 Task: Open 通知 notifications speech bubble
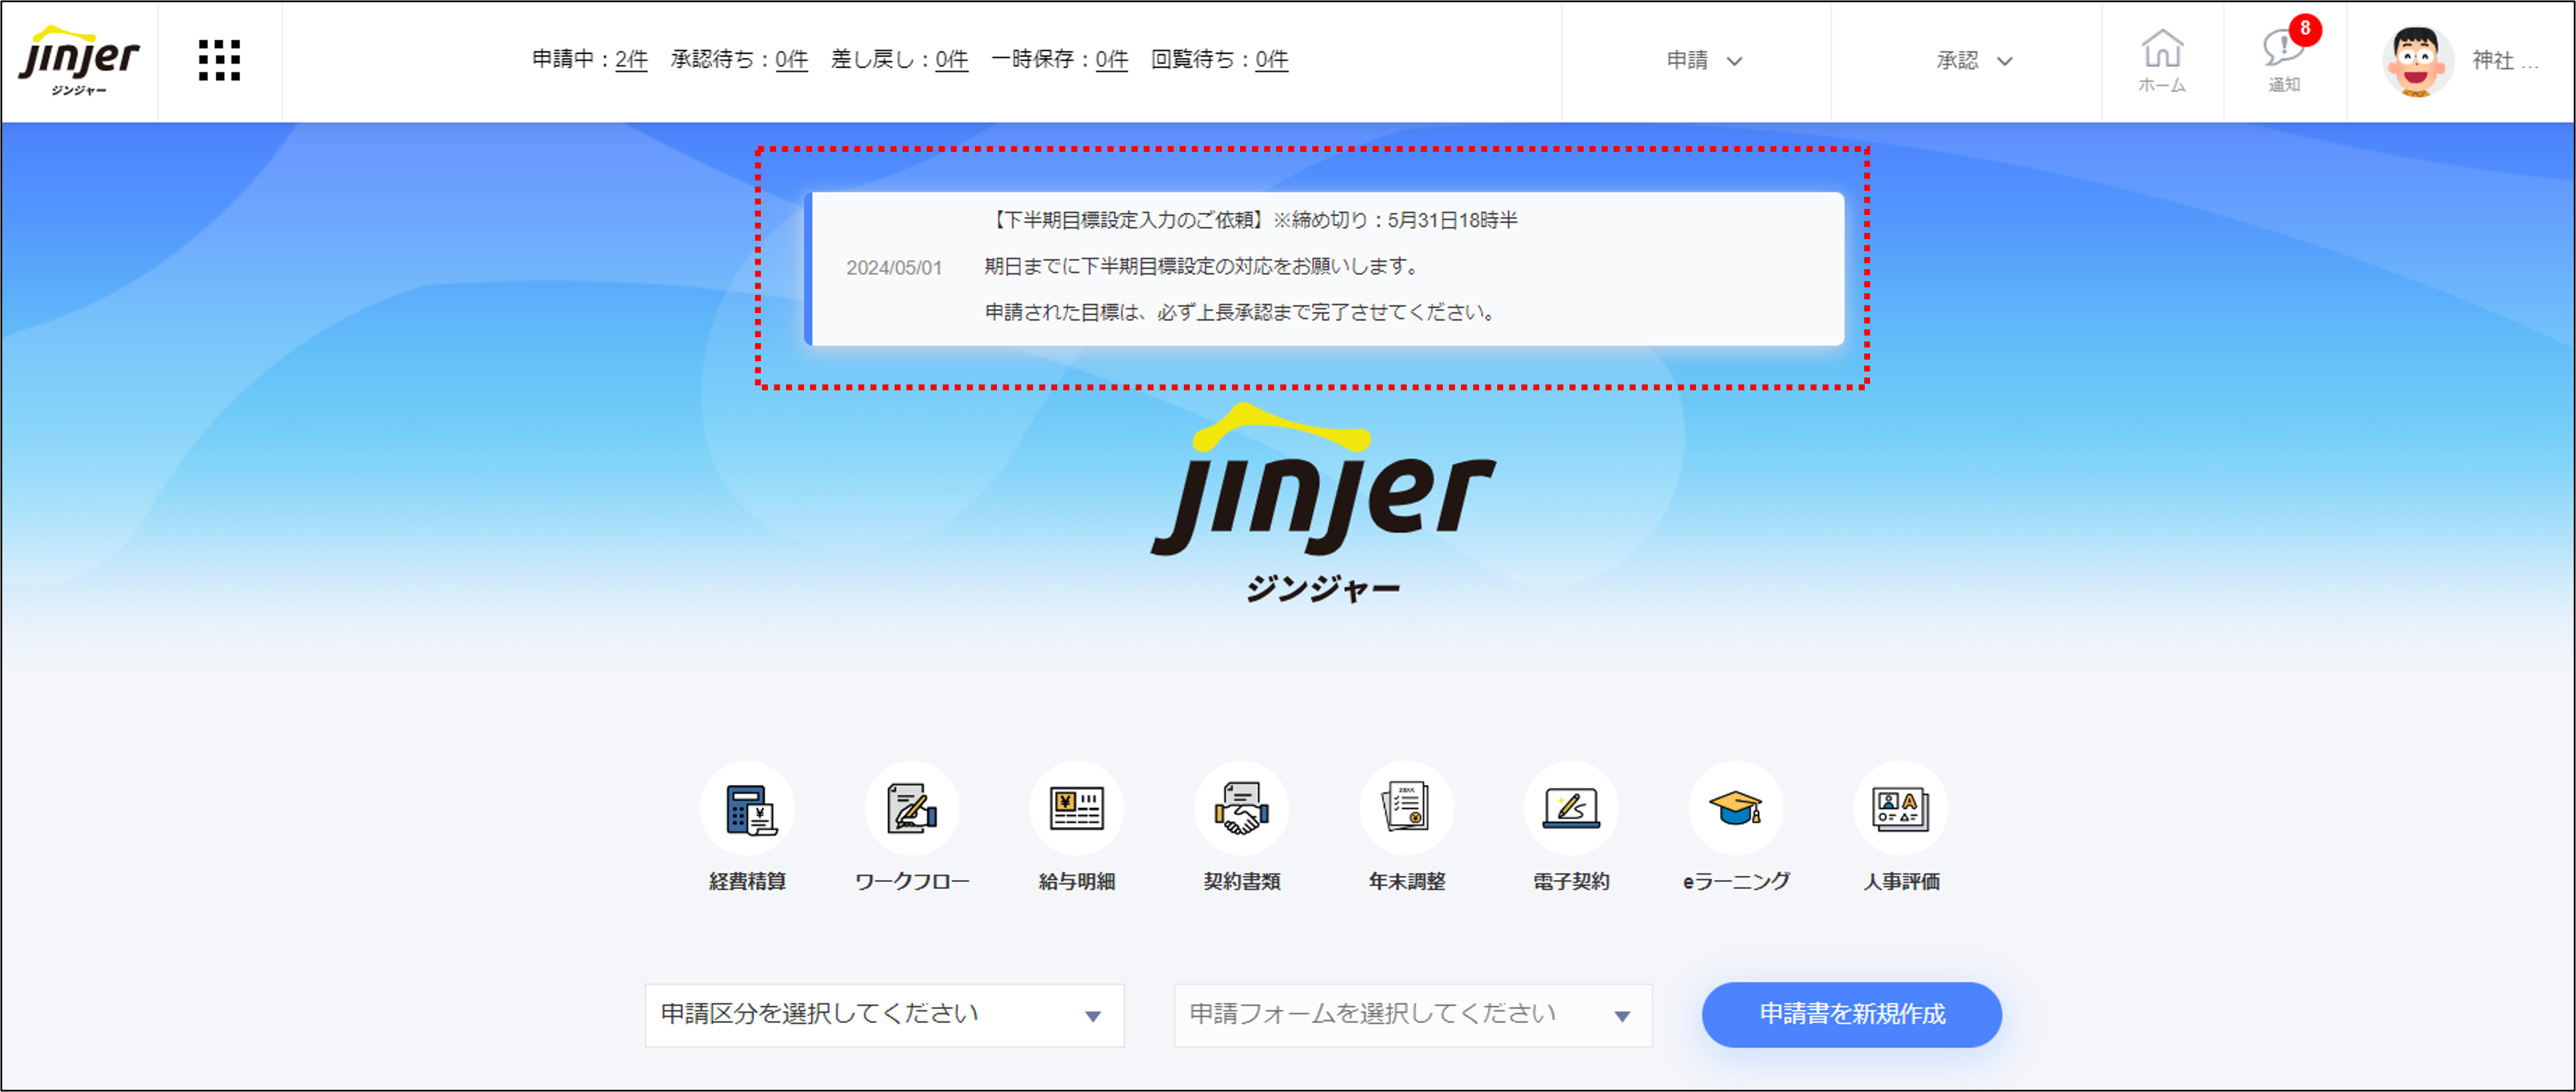(x=2284, y=60)
